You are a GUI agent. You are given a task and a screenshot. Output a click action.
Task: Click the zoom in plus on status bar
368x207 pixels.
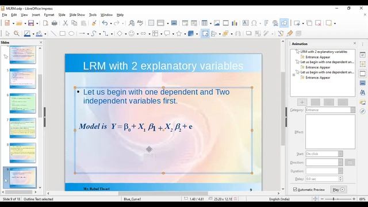[x=354, y=199]
